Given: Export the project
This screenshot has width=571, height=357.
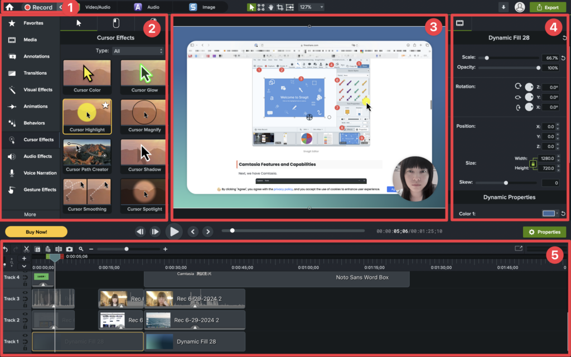Looking at the screenshot, I should 548,7.
